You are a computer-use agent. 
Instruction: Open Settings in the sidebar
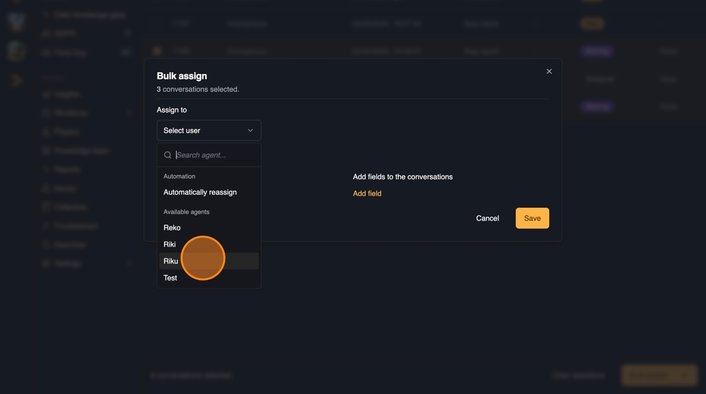tap(67, 264)
